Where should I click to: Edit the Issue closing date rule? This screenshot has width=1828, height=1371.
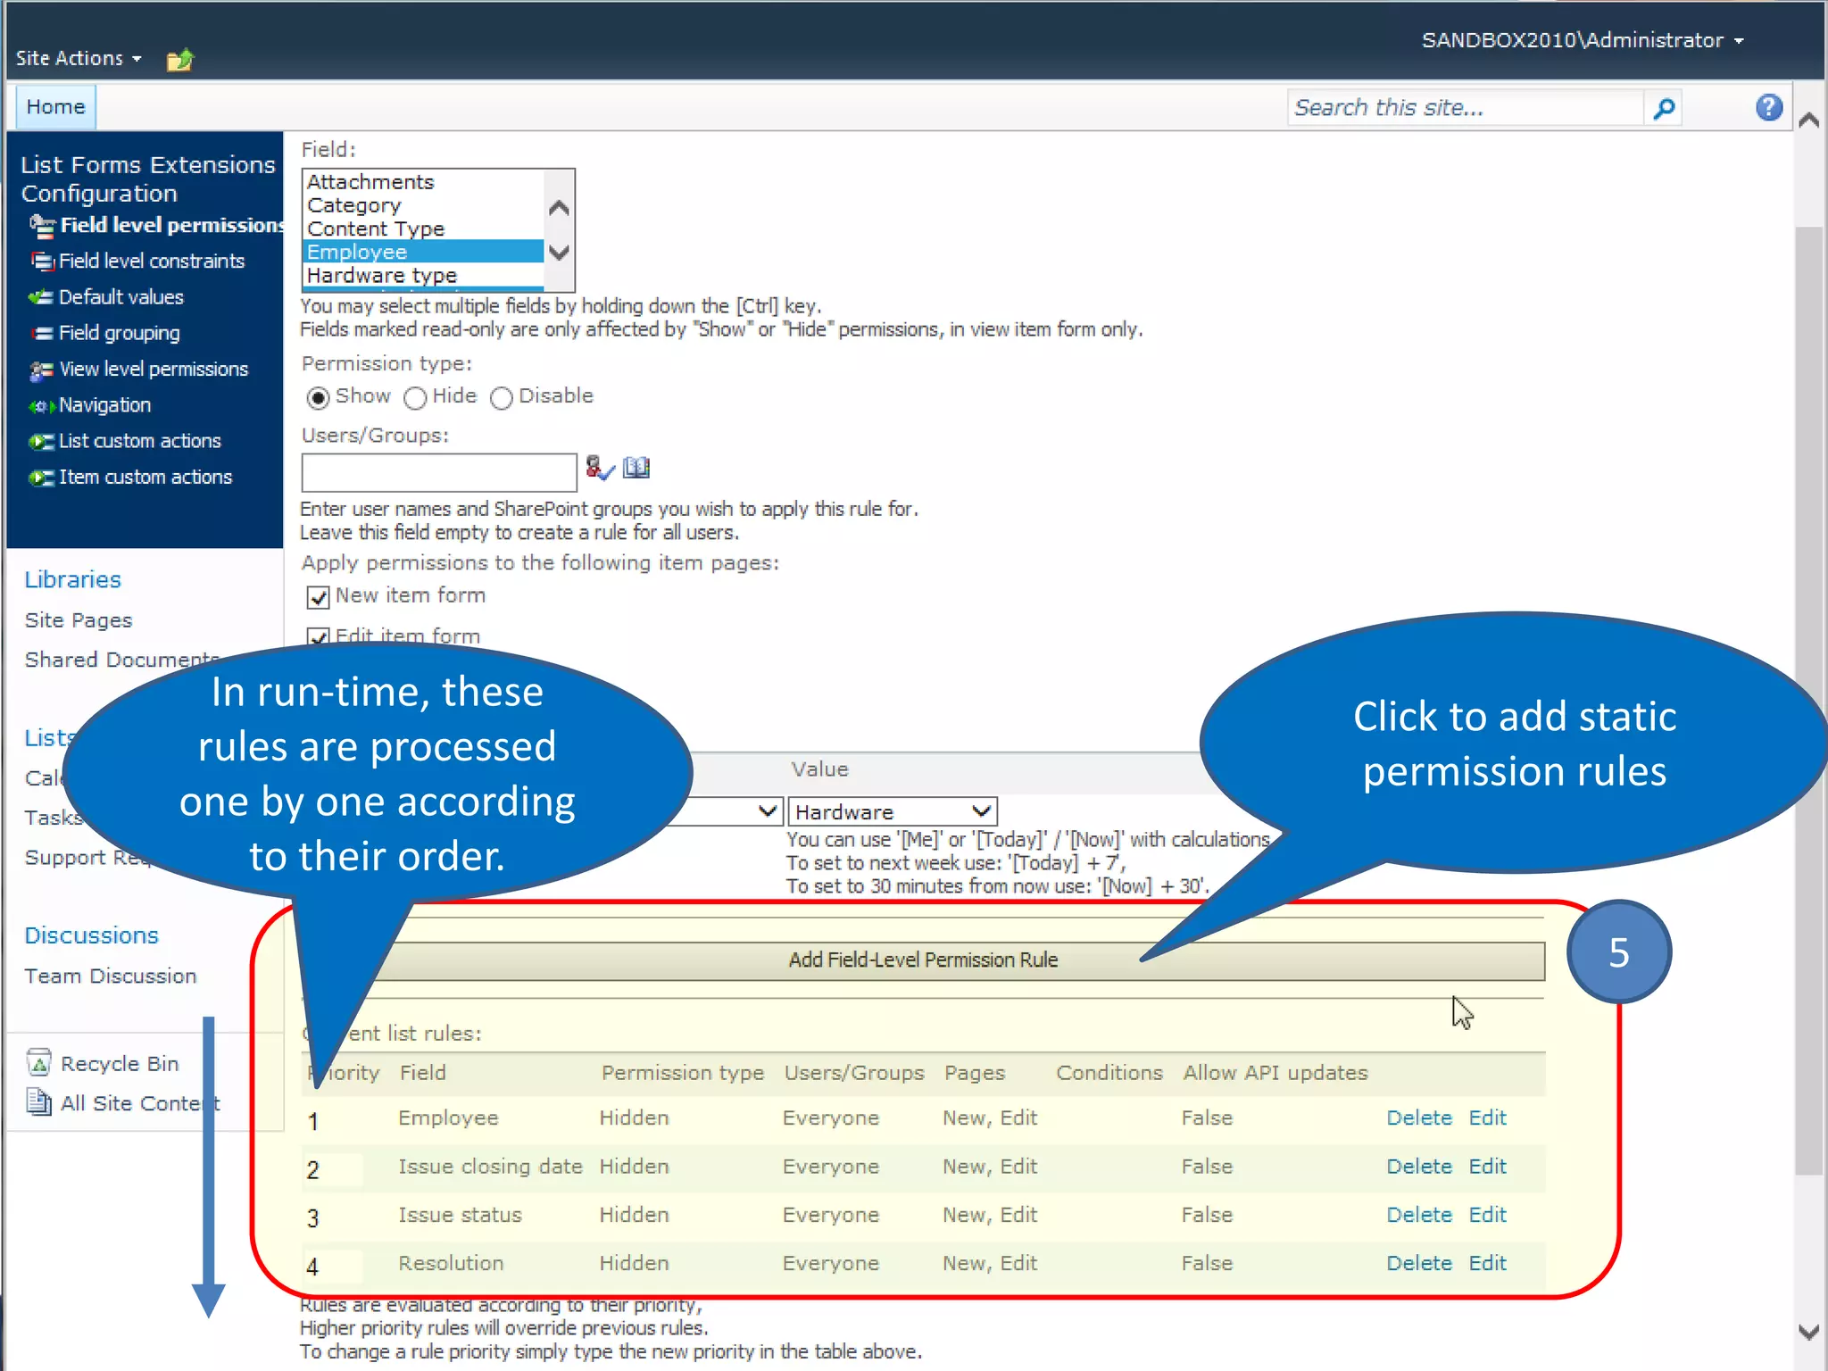pos(1487,1167)
